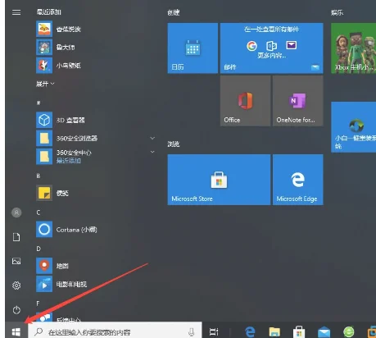
Task: Click the F letter header
Action: coord(38,304)
